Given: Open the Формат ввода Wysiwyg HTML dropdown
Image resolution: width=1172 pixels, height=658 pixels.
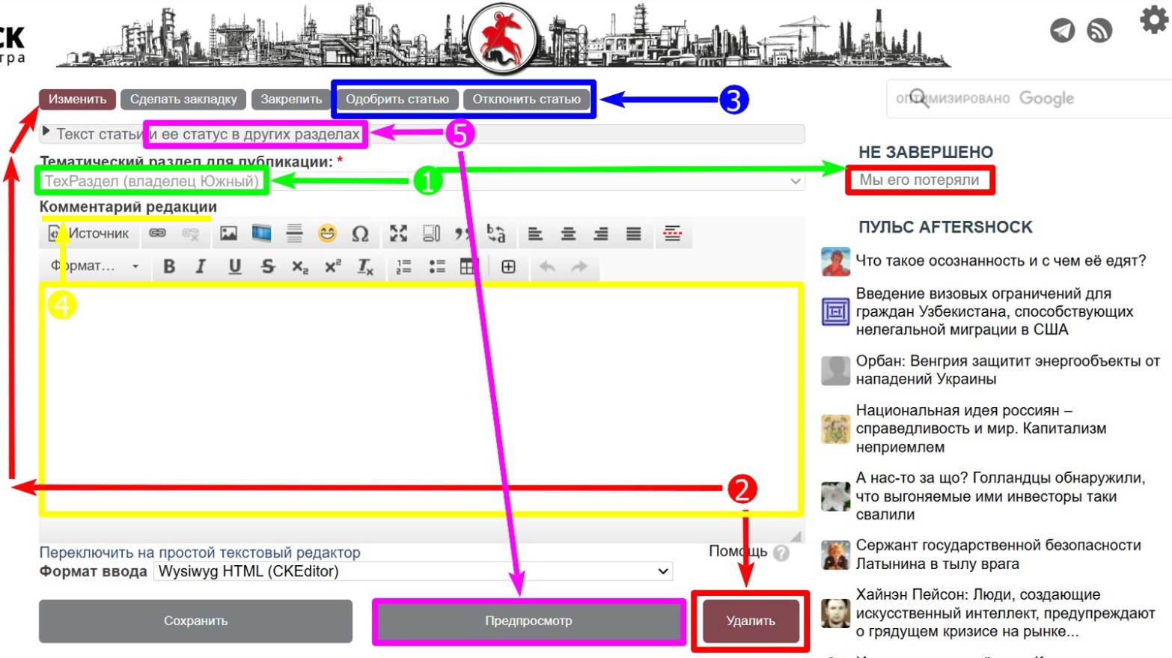Looking at the screenshot, I should [x=413, y=571].
